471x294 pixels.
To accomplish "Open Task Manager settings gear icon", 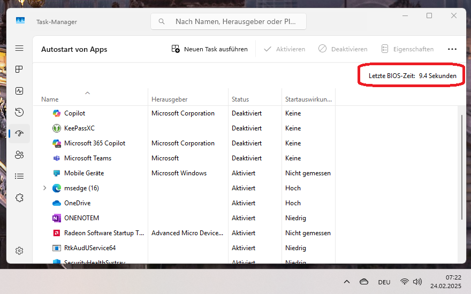I will pos(19,251).
